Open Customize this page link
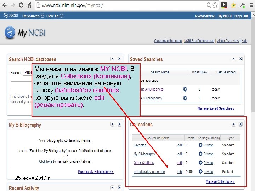This screenshot has width=255, height=191. pyautogui.click(x=168, y=41)
